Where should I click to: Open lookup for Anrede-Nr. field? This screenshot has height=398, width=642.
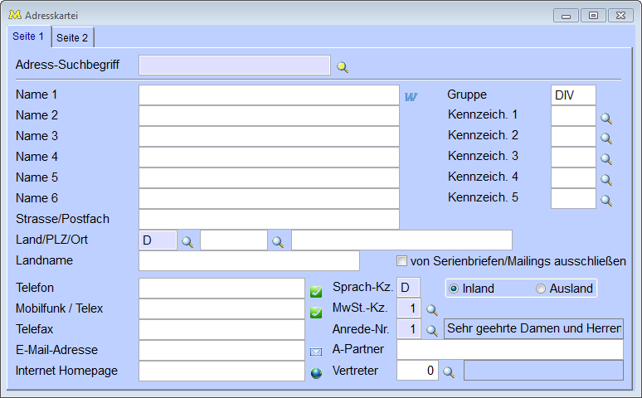click(x=432, y=330)
